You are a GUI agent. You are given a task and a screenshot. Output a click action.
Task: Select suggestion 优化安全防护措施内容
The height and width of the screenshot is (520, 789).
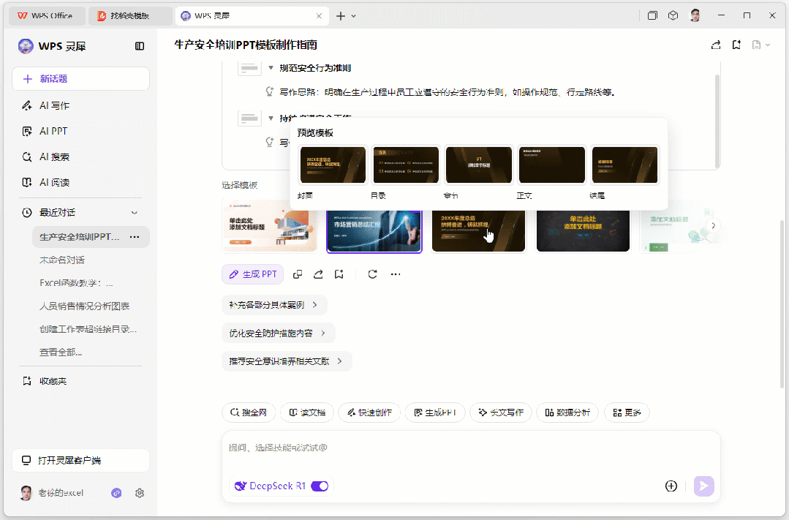tap(279, 334)
